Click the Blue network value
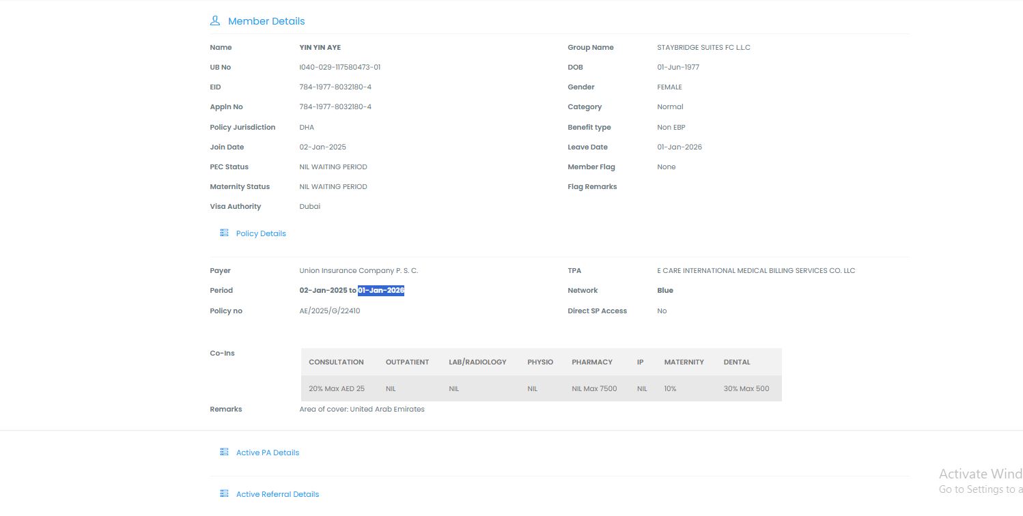1023x516 pixels. pos(665,290)
